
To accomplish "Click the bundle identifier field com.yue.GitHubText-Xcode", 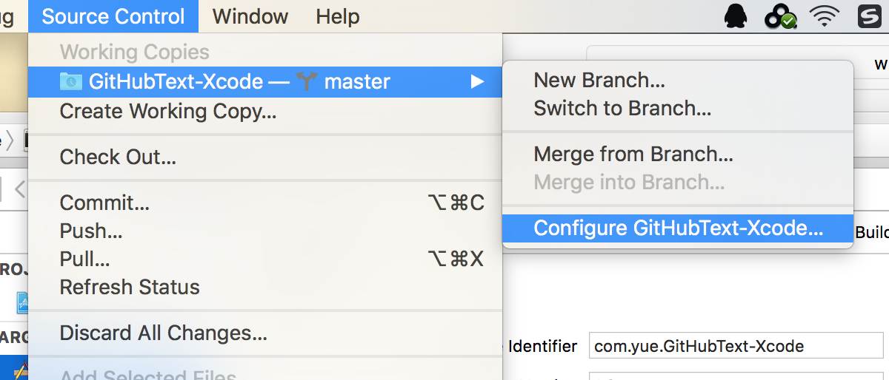I will 737,346.
